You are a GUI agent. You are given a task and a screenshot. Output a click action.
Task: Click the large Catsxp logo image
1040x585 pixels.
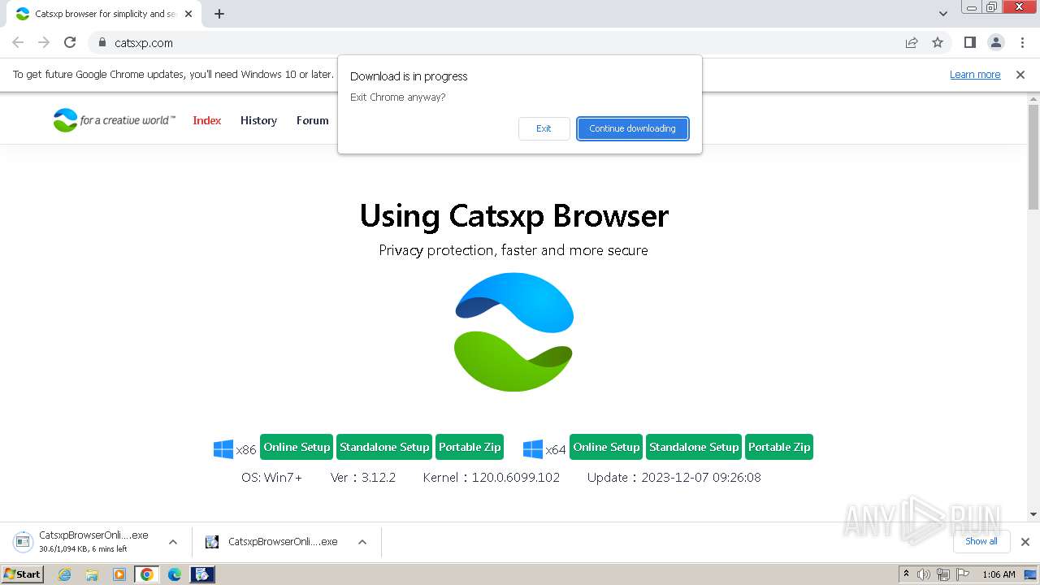pyautogui.click(x=513, y=331)
